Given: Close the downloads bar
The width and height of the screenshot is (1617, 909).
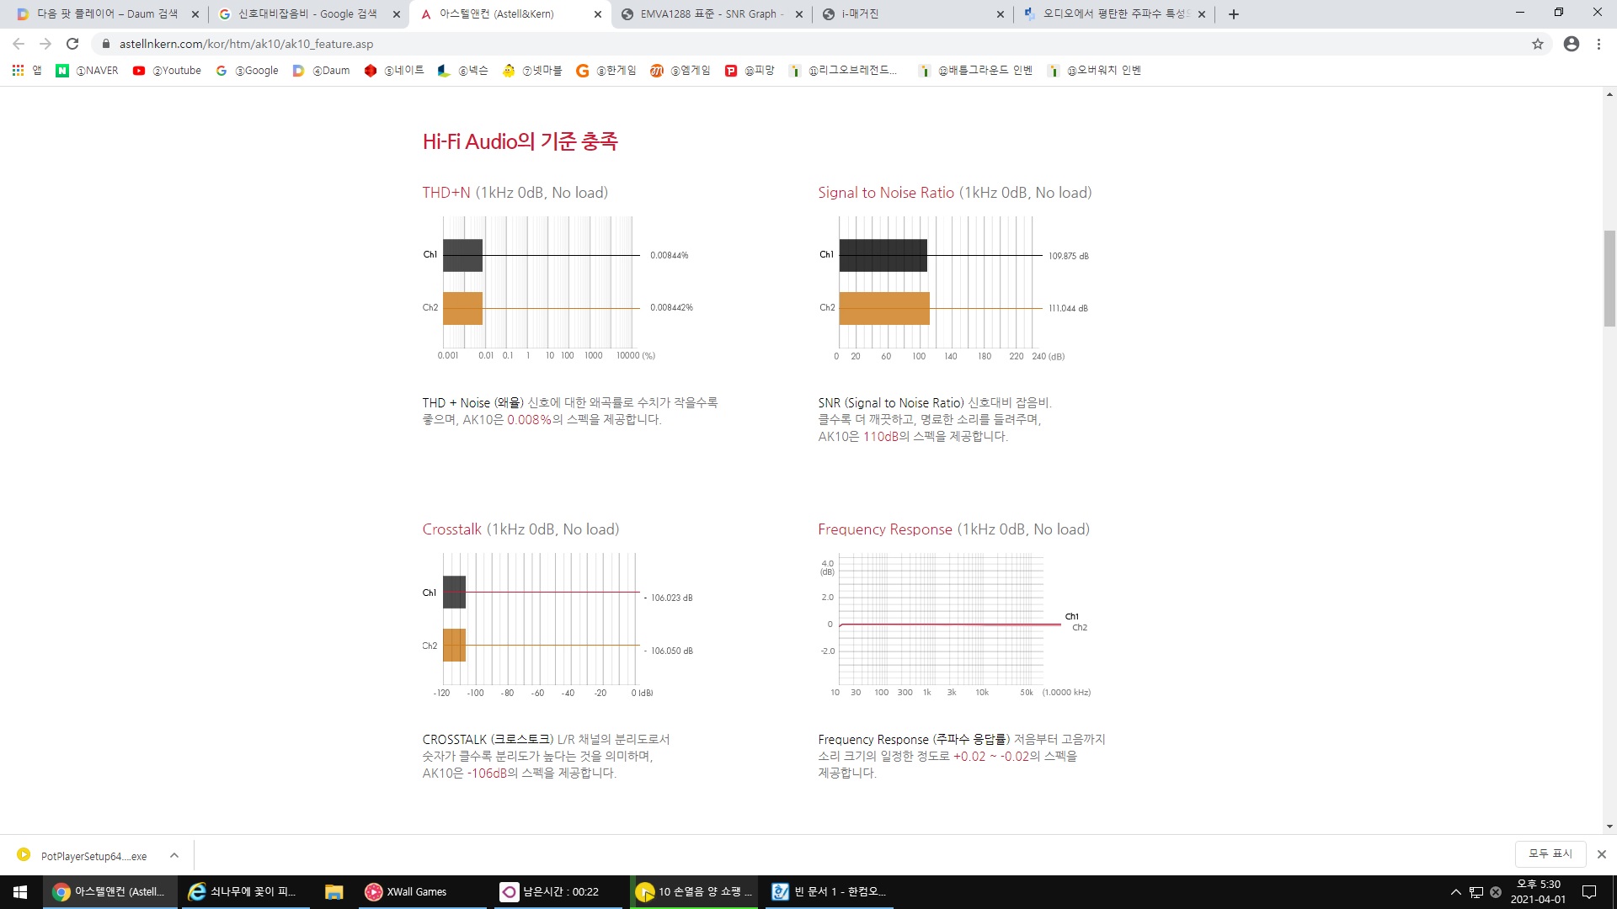Looking at the screenshot, I should tap(1602, 853).
